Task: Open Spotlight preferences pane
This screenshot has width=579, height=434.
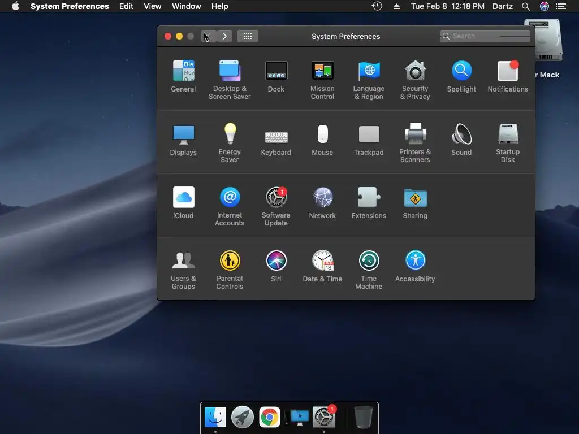Action: click(461, 76)
